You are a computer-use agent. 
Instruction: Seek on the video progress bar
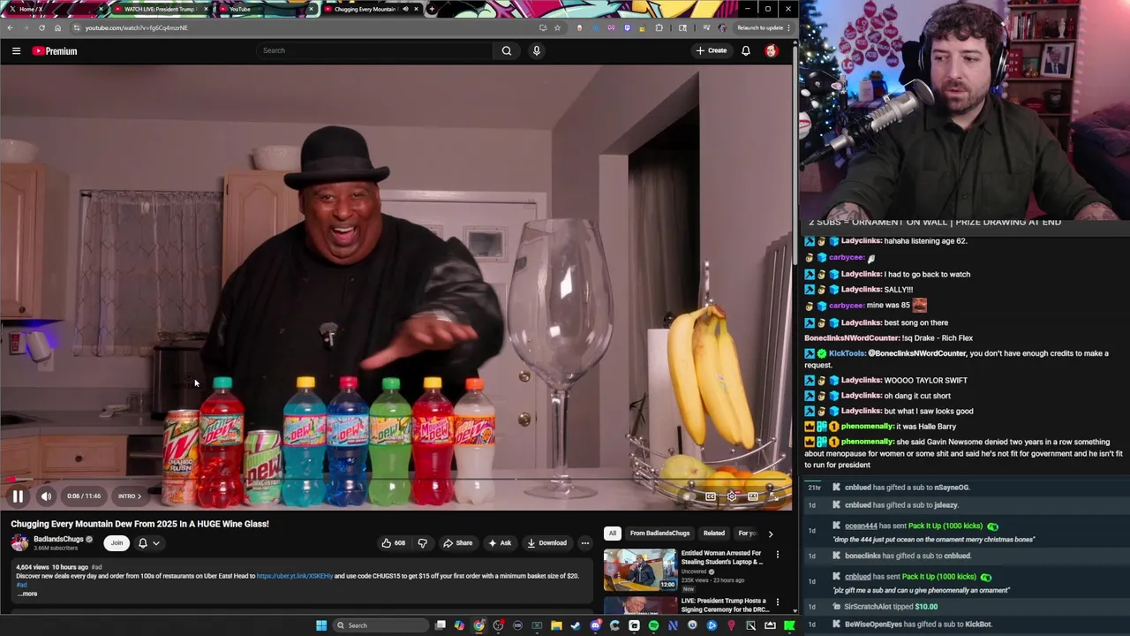(x=395, y=481)
